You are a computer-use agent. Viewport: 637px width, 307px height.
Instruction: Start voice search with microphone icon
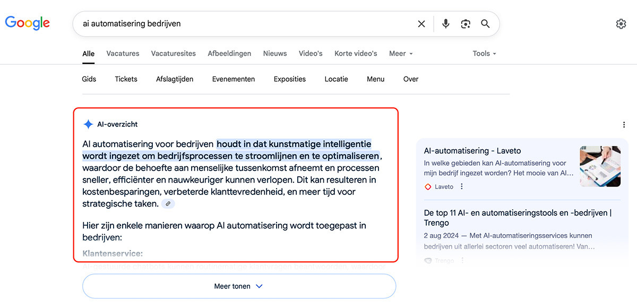[446, 24]
